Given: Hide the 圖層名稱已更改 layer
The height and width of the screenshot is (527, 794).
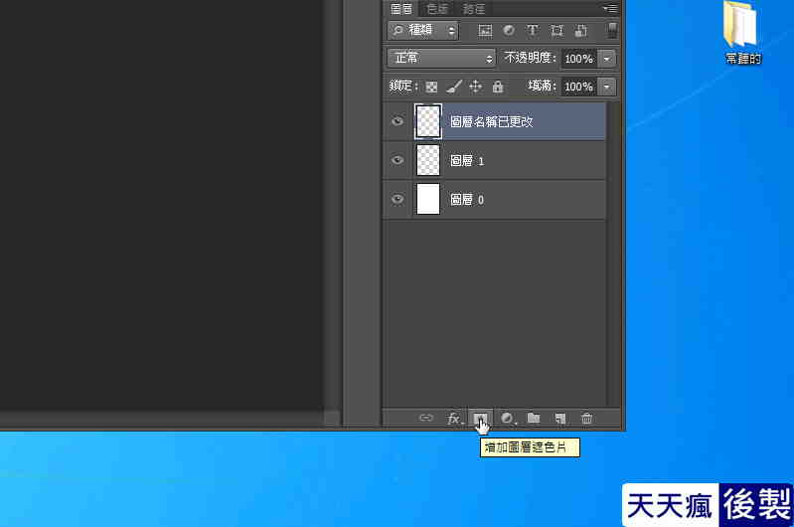Looking at the screenshot, I should (x=397, y=121).
